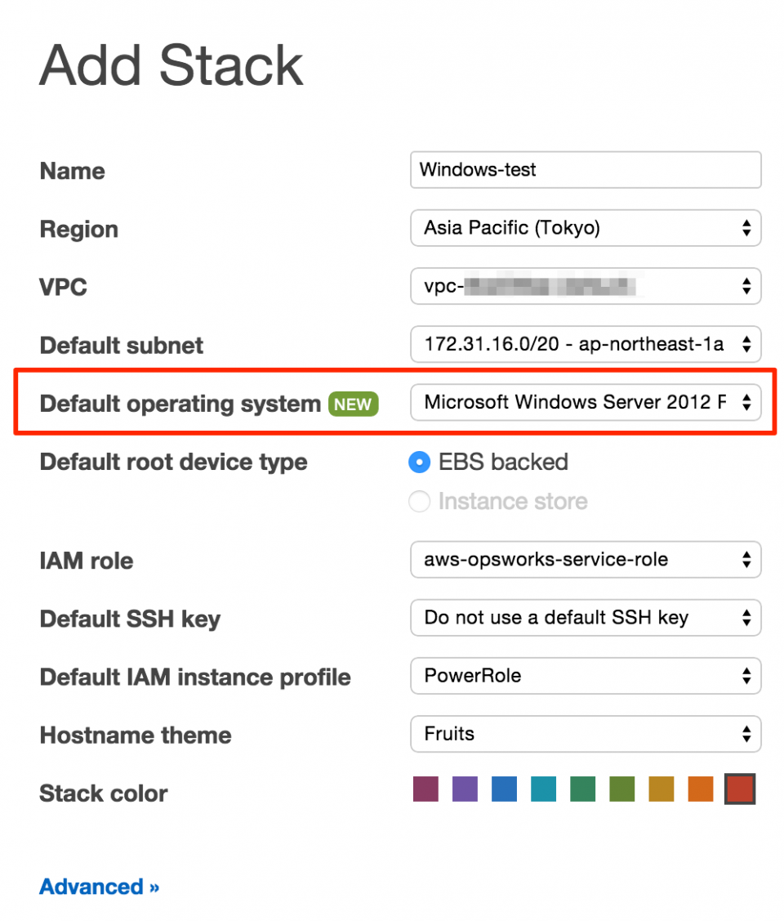Select the purple stack color swatch
This screenshot has height=921, width=784.
(465, 789)
